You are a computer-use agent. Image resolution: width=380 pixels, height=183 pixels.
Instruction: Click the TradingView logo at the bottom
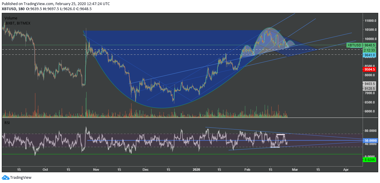(16, 177)
